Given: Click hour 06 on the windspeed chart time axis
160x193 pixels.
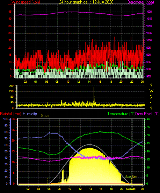Looking at the screenshot, I should pyautogui.click(x=46, y=82).
